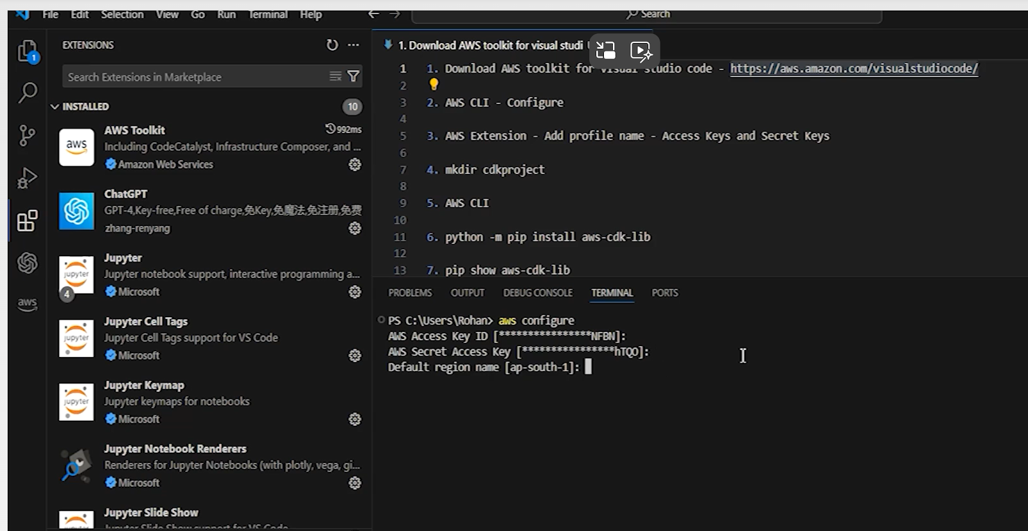This screenshot has width=1028, height=531.
Task: Click the ChatGPT extension logo
Action: pyautogui.click(x=76, y=211)
